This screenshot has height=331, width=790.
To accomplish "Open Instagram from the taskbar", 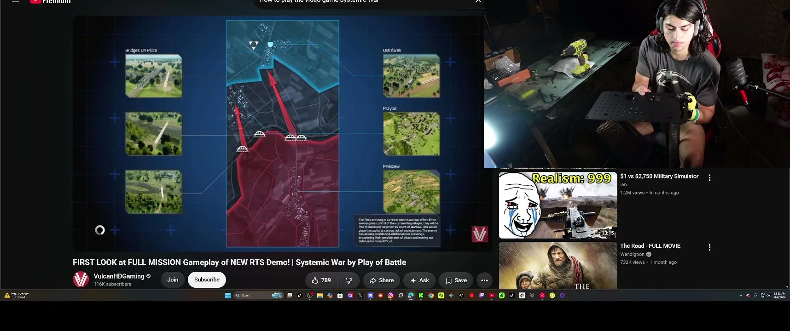I will 390,296.
